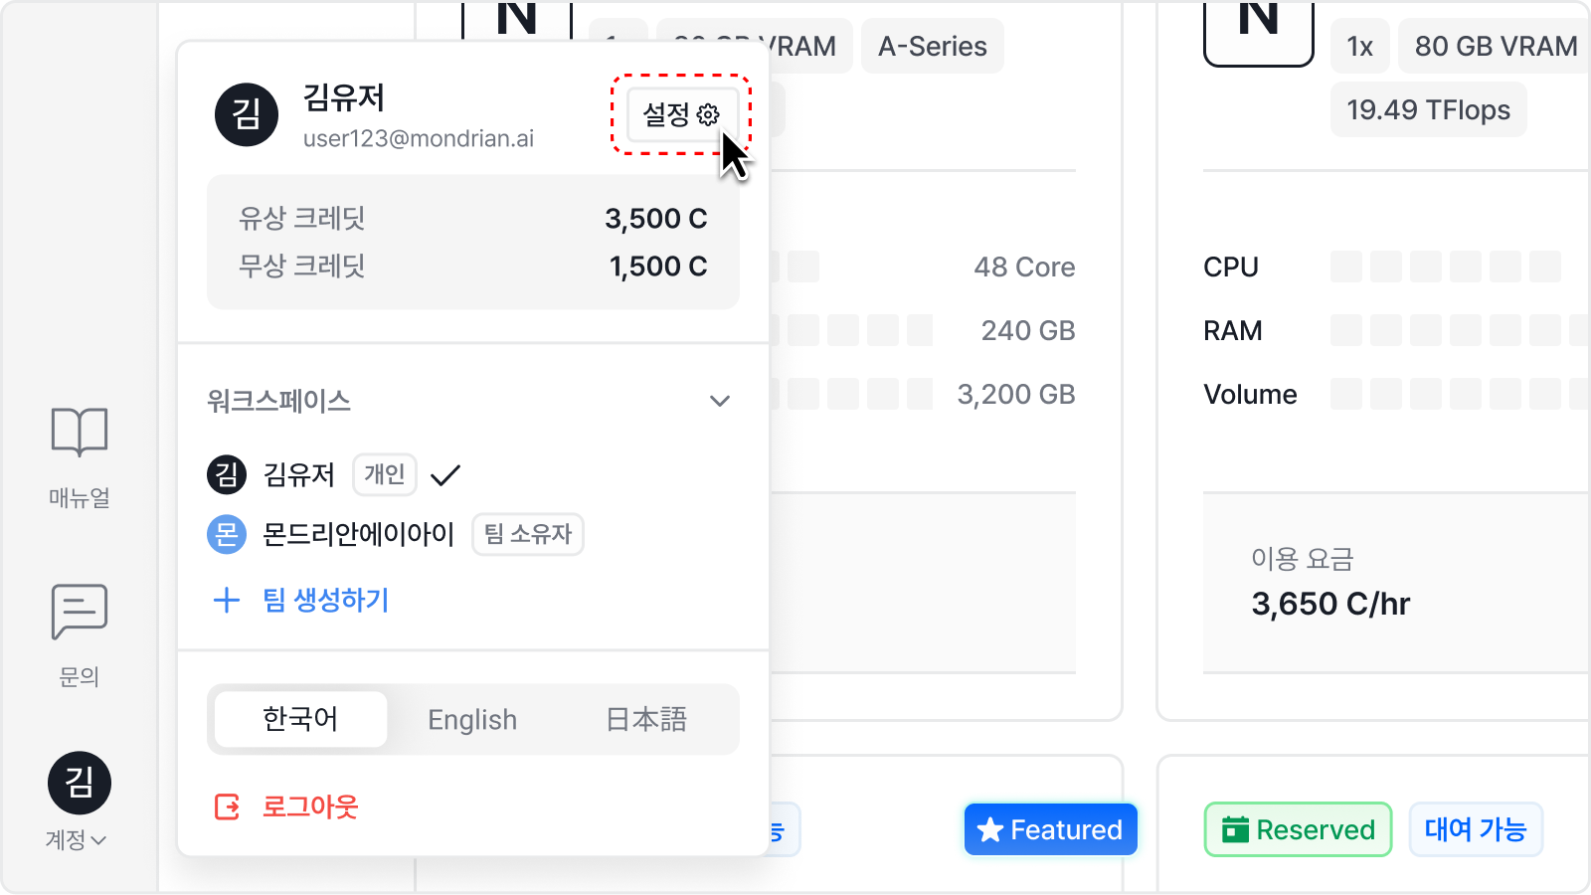Image resolution: width=1591 pixels, height=895 pixels.
Task: Click the Featured badge
Action: coord(1050,829)
